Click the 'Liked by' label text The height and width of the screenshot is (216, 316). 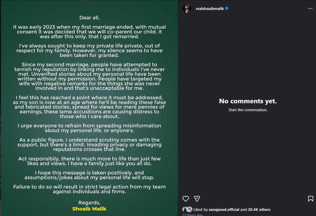pyautogui.click(x=201, y=210)
